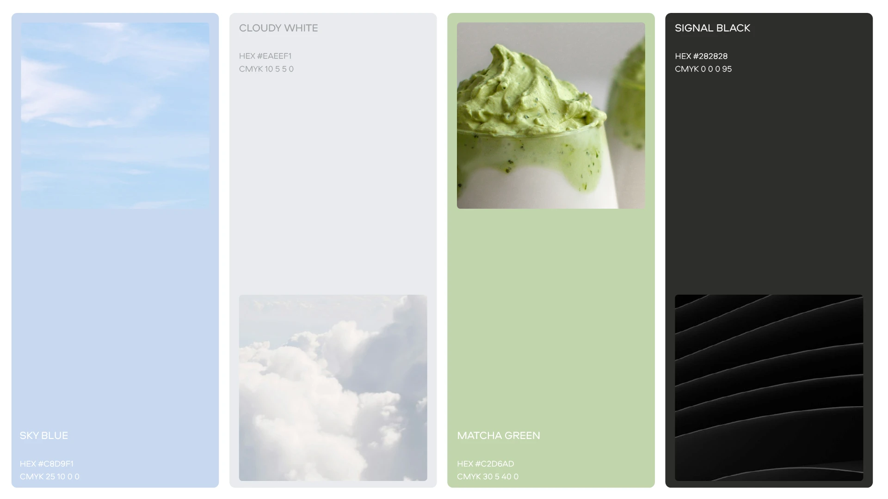Click the black wavy lines image
The height and width of the screenshot is (499, 888).
coord(769,388)
